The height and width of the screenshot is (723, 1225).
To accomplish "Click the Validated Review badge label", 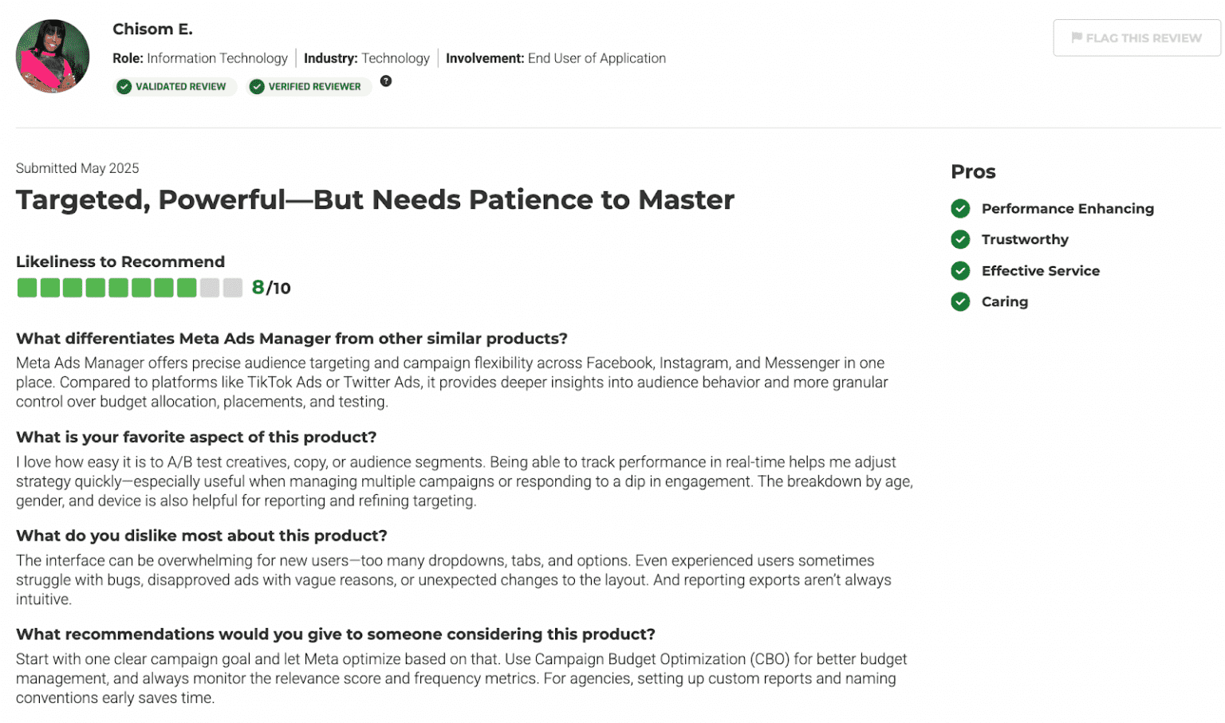I will pos(181,87).
